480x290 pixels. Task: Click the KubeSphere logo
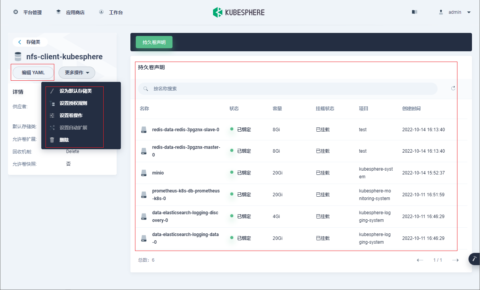click(239, 12)
